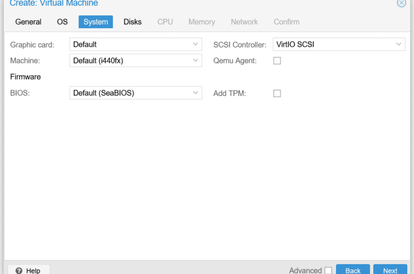Expand the BIOS dropdown arrow
The width and height of the screenshot is (414, 274).
click(x=195, y=93)
